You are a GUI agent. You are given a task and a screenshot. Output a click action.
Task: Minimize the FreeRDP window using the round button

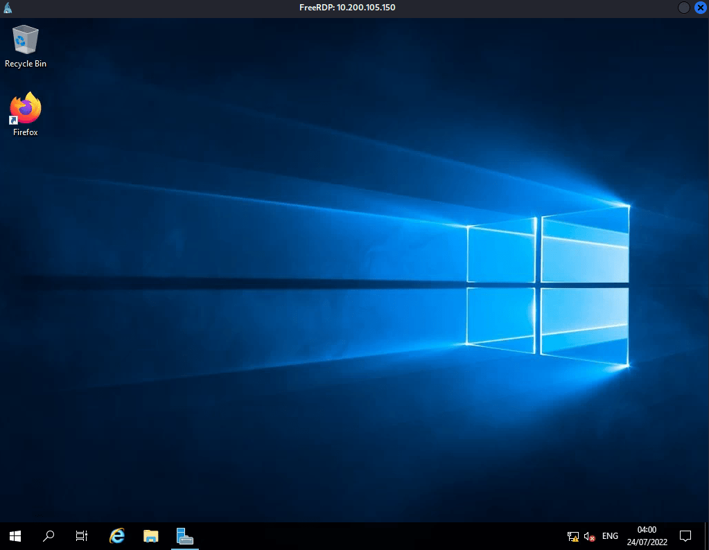tap(683, 8)
